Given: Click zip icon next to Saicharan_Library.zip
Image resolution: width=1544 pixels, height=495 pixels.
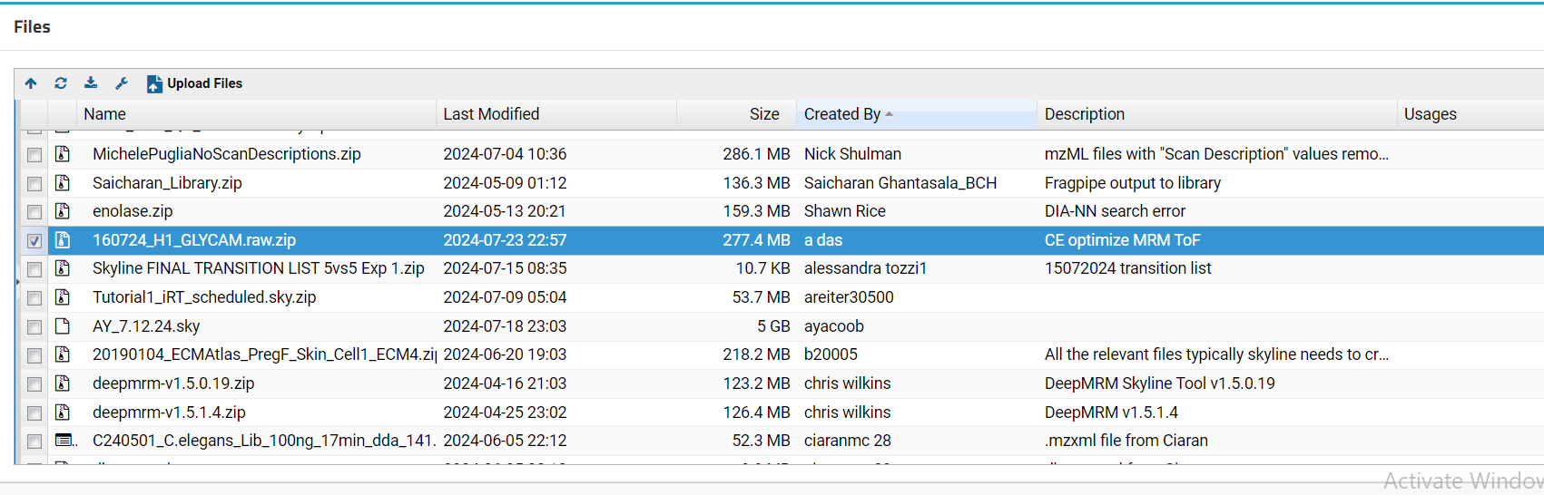Looking at the screenshot, I should [x=63, y=183].
